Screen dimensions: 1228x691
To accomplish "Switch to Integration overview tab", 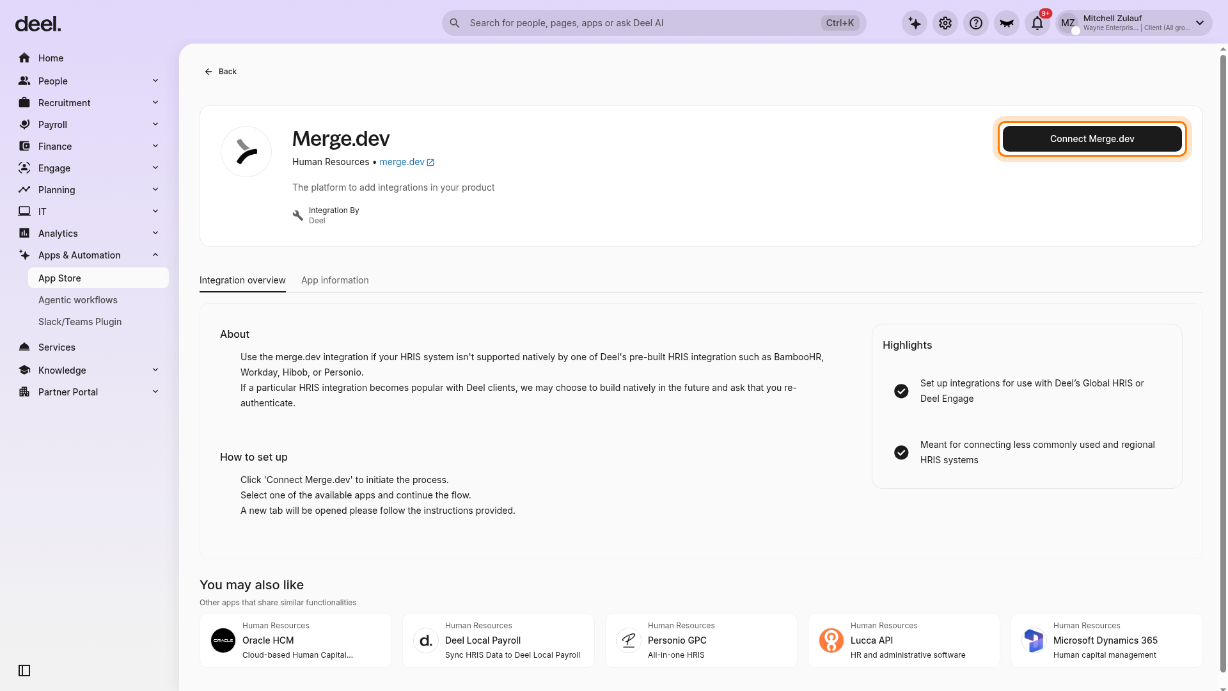I will point(242,280).
